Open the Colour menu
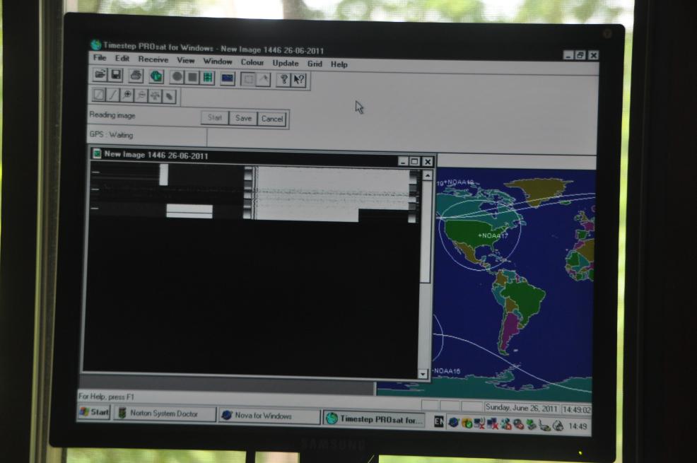This screenshot has width=697, height=463. (x=252, y=61)
